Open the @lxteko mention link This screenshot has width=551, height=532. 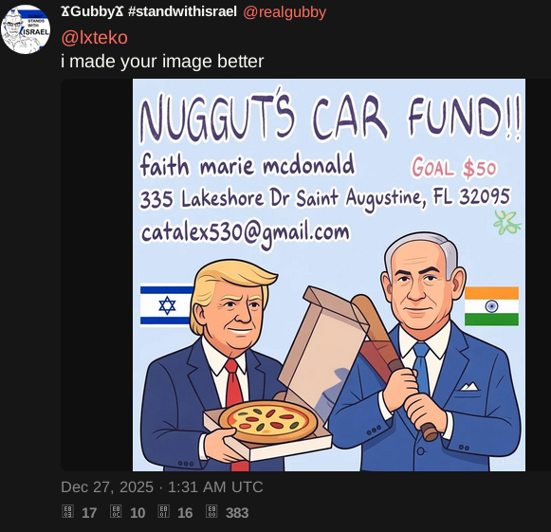(95, 38)
